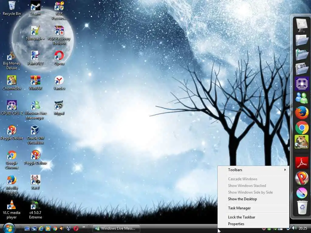Launch the Steam desktop shortcut
The height and width of the screenshot is (233, 311).
[35, 8]
